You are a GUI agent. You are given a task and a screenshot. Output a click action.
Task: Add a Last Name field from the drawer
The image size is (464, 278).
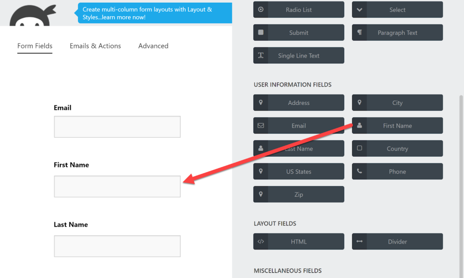point(299,149)
